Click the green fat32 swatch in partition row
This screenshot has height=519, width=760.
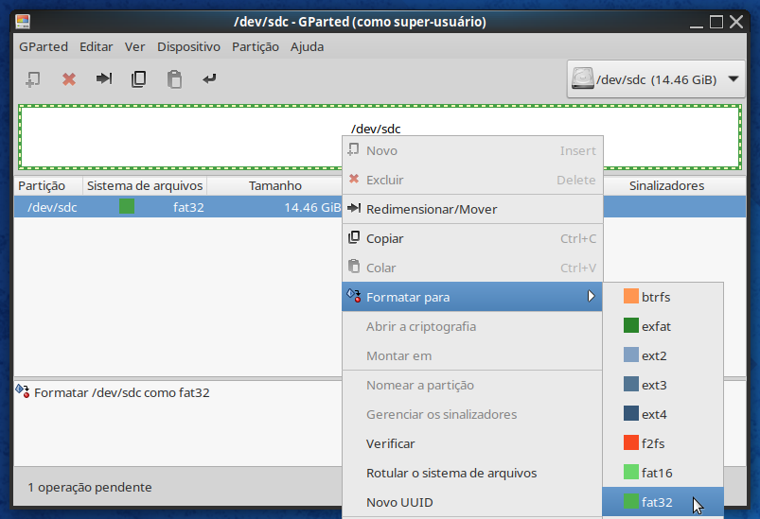click(x=127, y=206)
